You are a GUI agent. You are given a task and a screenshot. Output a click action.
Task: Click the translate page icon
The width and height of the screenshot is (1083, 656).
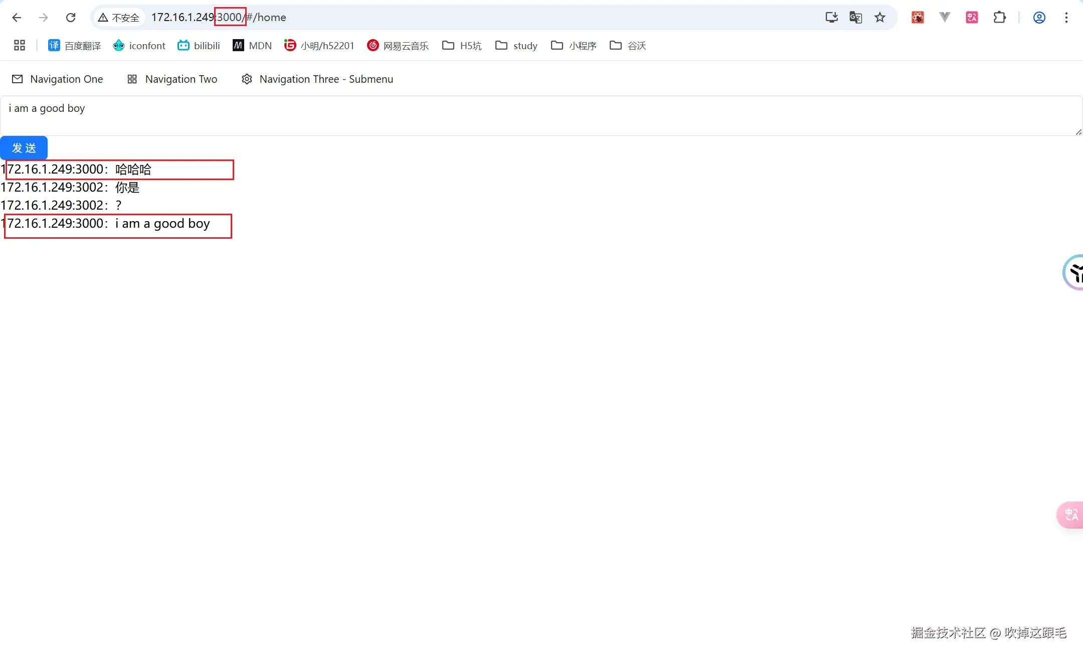[855, 18]
